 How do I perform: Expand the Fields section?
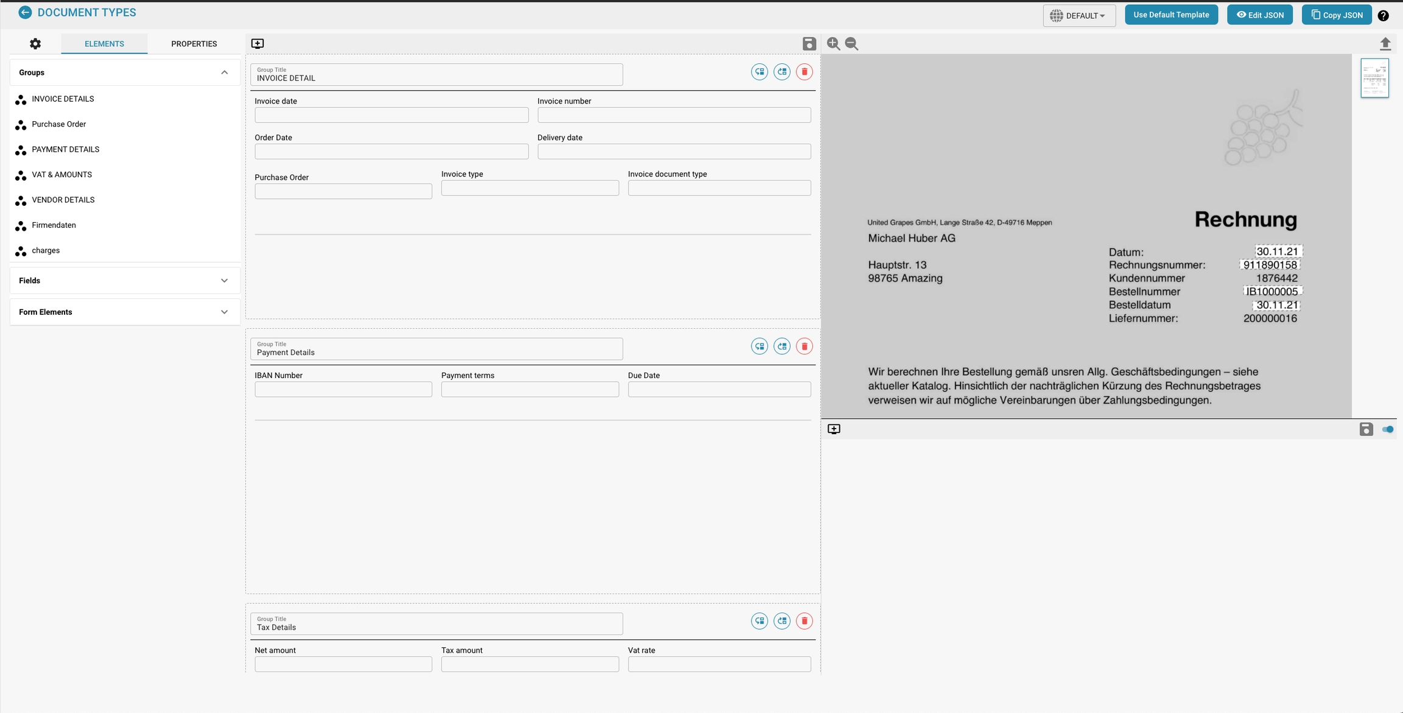[x=224, y=281]
